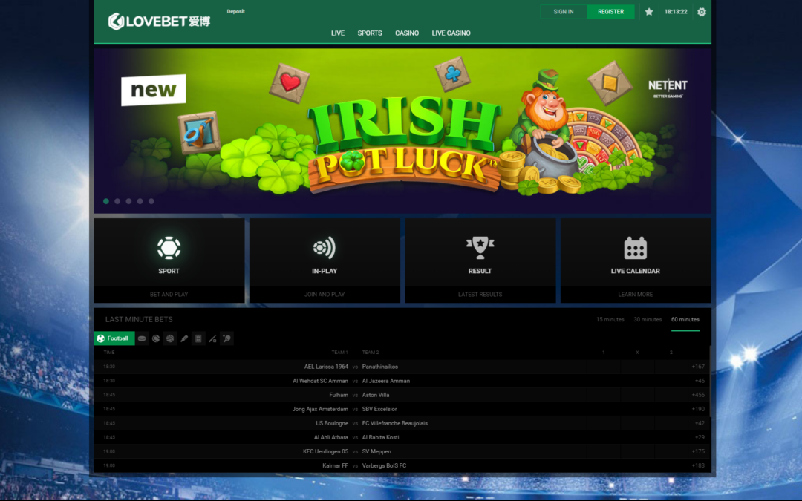The image size is (802, 501).
Task: Click the Result trophy icon
Action: click(x=480, y=248)
